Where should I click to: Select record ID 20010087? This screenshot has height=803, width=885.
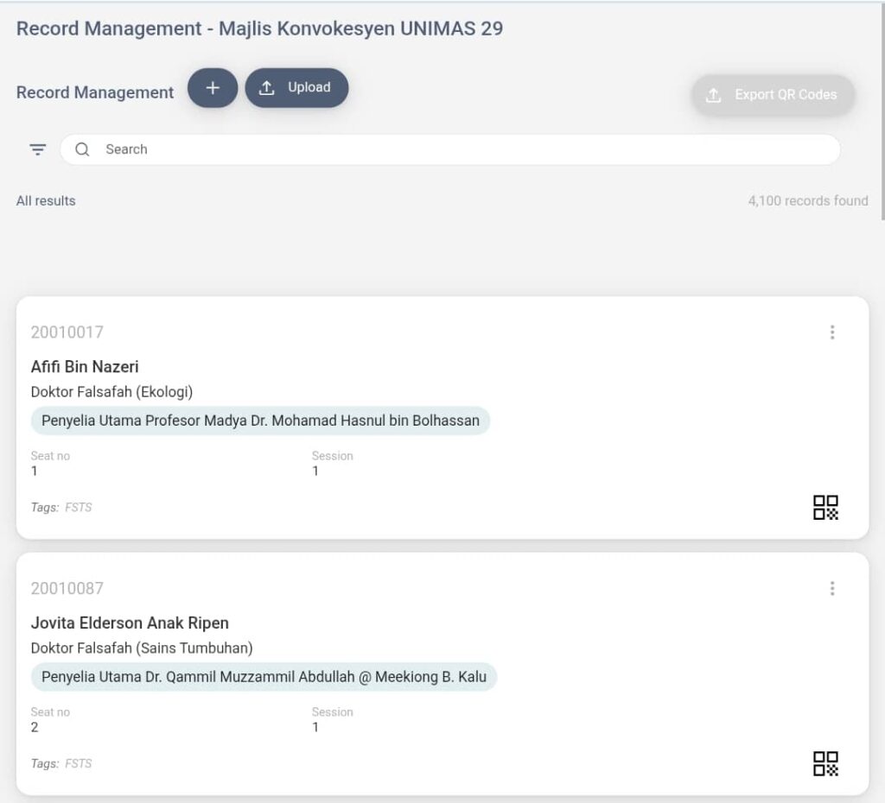pos(67,589)
